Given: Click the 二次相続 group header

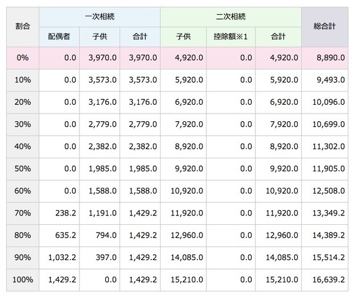Looking at the screenshot, I should [x=230, y=17].
